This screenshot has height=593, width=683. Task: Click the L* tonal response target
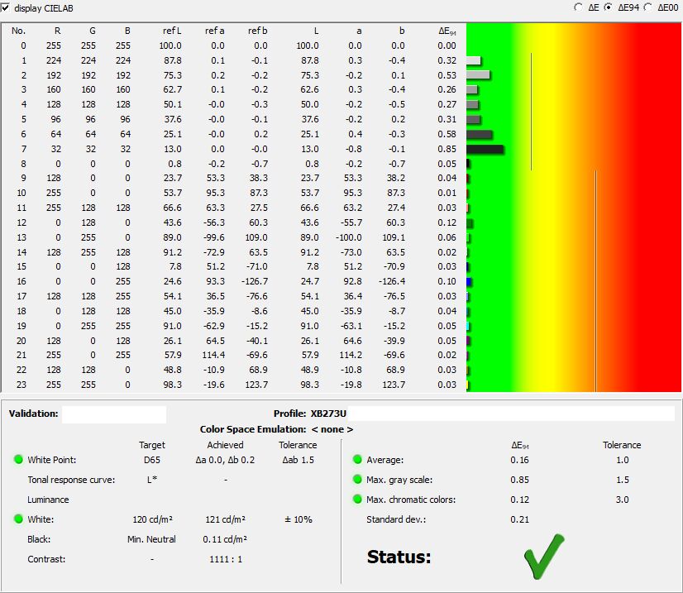(152, 480)
